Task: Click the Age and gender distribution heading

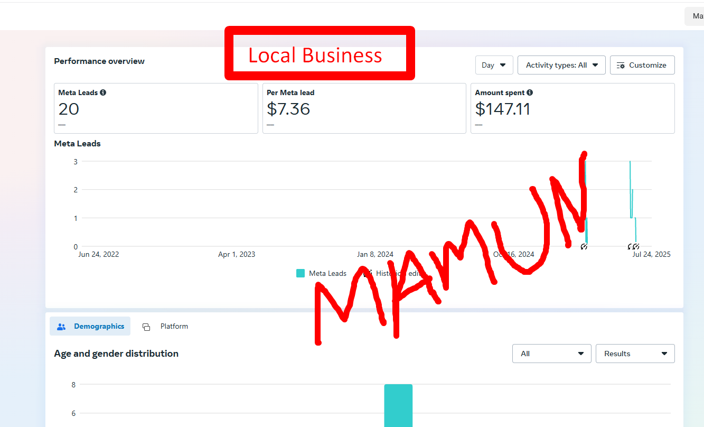Action: pos(116,354)
